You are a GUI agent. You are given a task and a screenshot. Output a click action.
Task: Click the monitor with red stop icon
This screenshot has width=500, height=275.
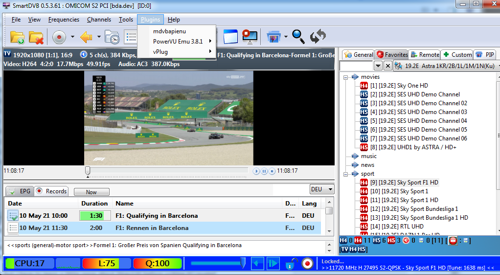pyautogui.click(x=250, y=36)
